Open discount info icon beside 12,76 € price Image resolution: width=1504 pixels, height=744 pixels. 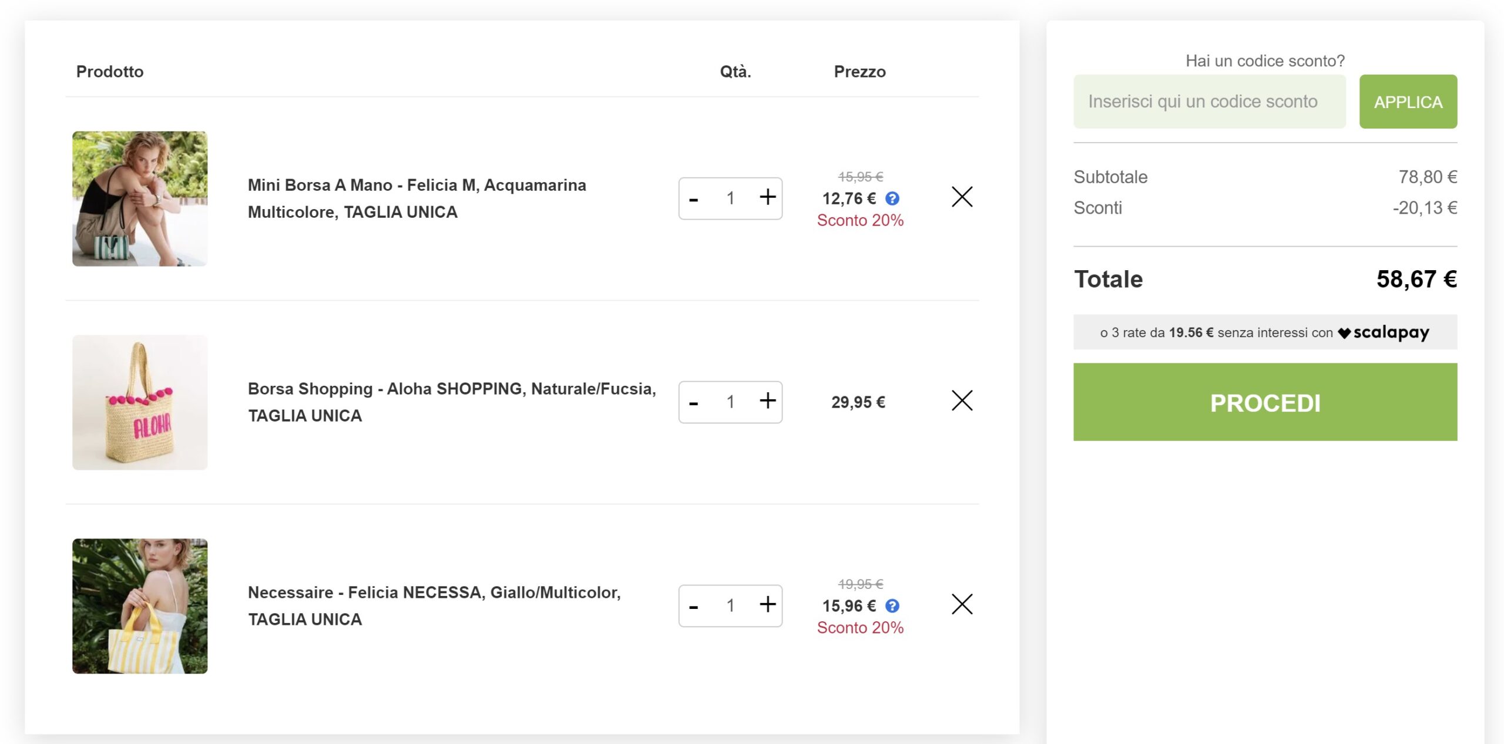(892, 199)
